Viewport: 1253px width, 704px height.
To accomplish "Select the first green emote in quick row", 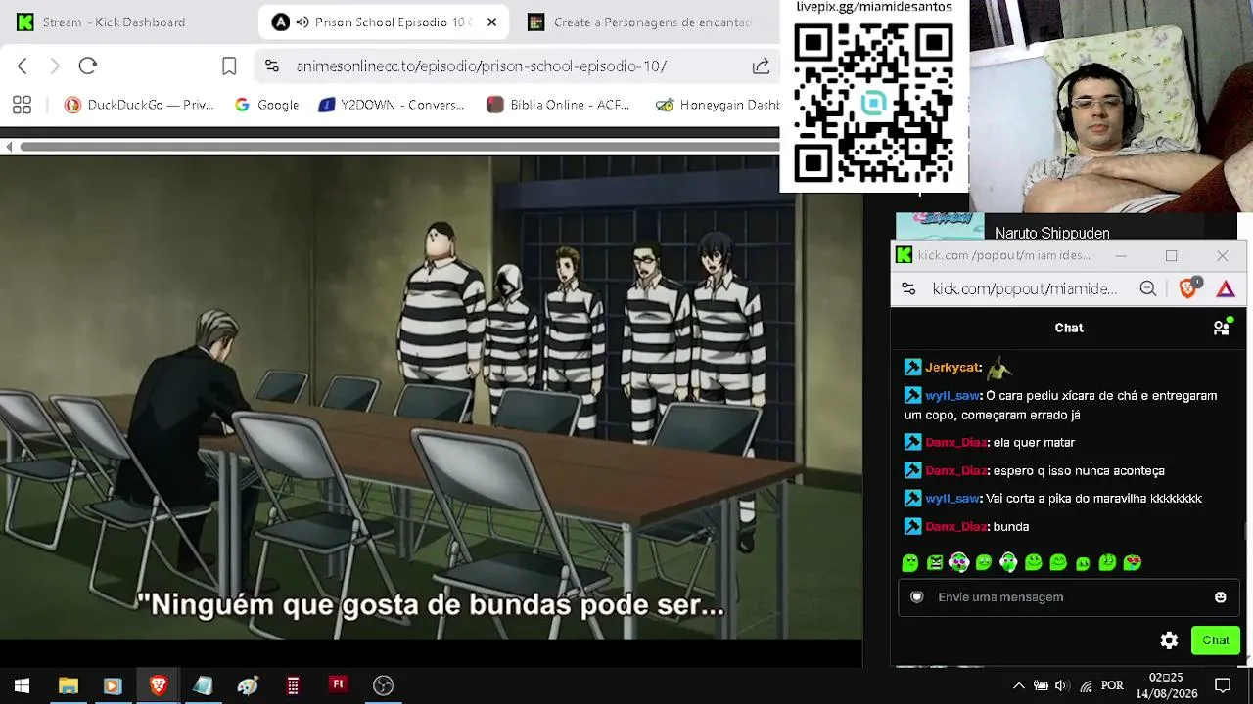I will (x=910, y=562).
